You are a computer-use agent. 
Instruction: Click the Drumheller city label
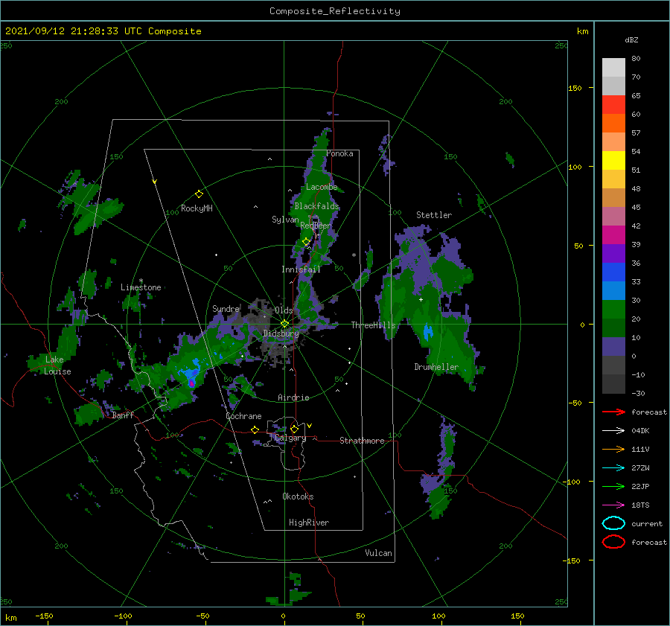pos(436,367)
